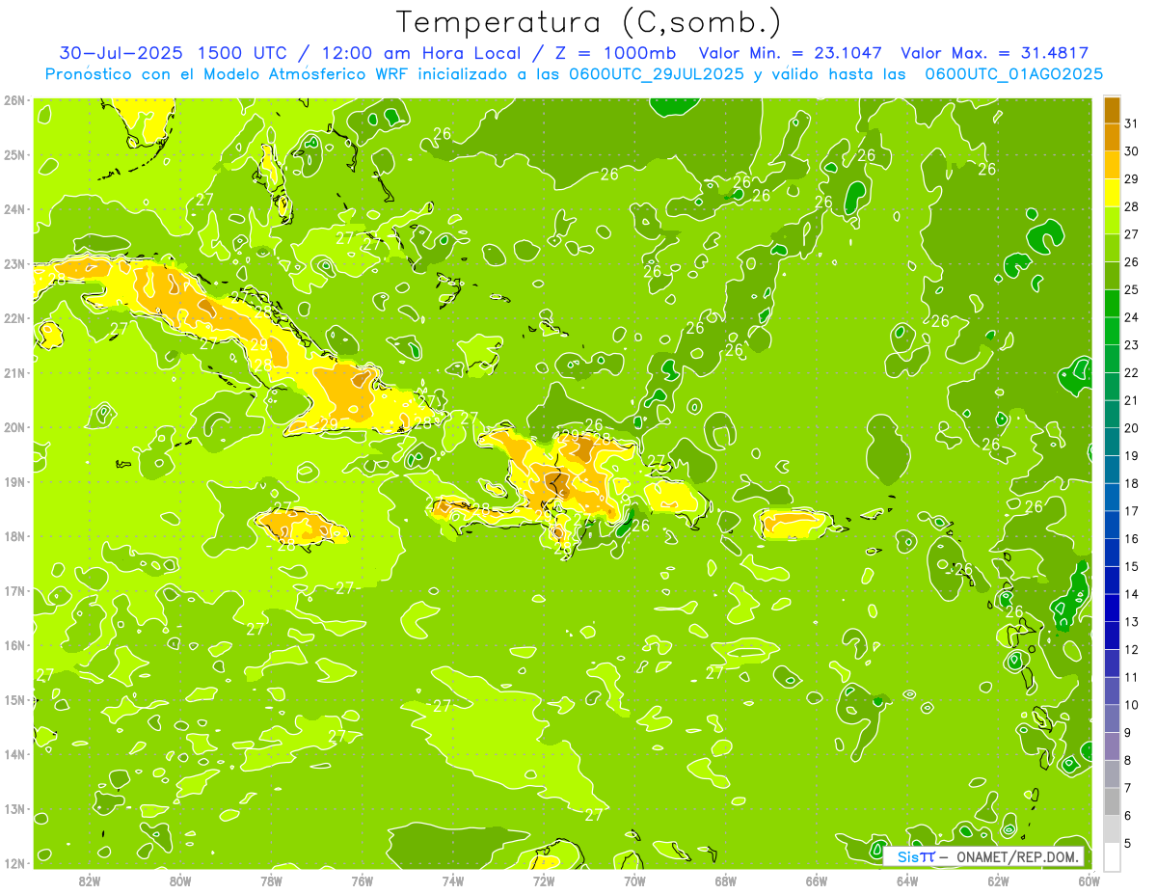Click the dark orange legend swatch above 31
The height and width of the screenshot is (894, 1157).
(x=1112, y=110)
